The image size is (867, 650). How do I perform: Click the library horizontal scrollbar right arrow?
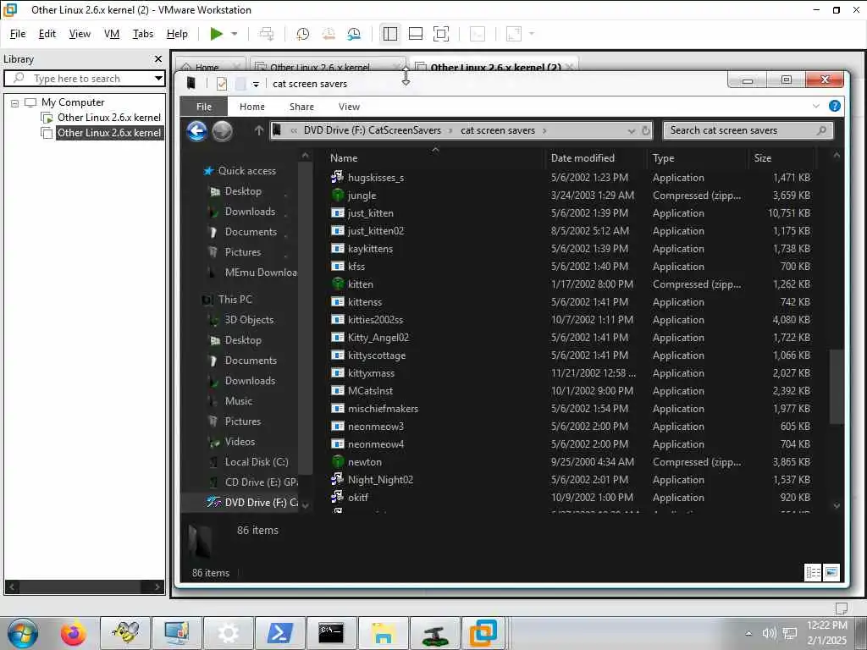(157, 587)
